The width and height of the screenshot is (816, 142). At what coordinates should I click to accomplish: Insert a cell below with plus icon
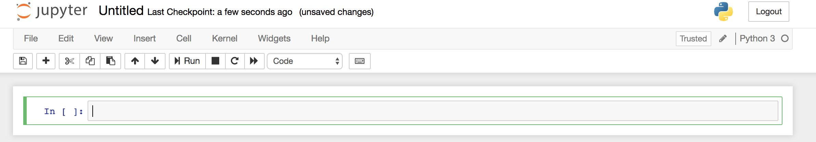click(x=46, y=61)
